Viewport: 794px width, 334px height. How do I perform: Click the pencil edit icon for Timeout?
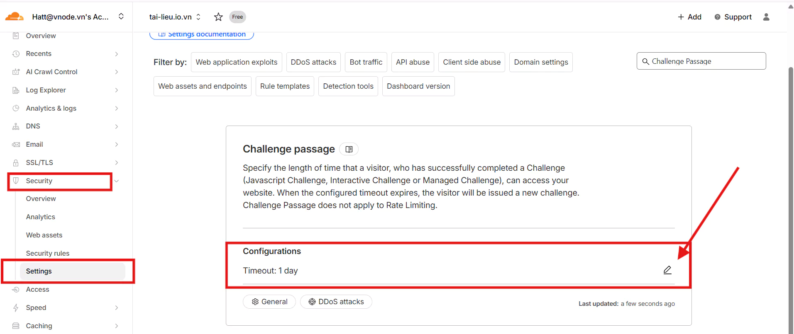pos(667,270)
